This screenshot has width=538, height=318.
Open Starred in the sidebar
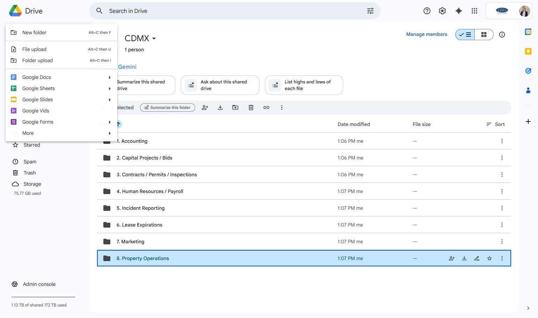32,145
